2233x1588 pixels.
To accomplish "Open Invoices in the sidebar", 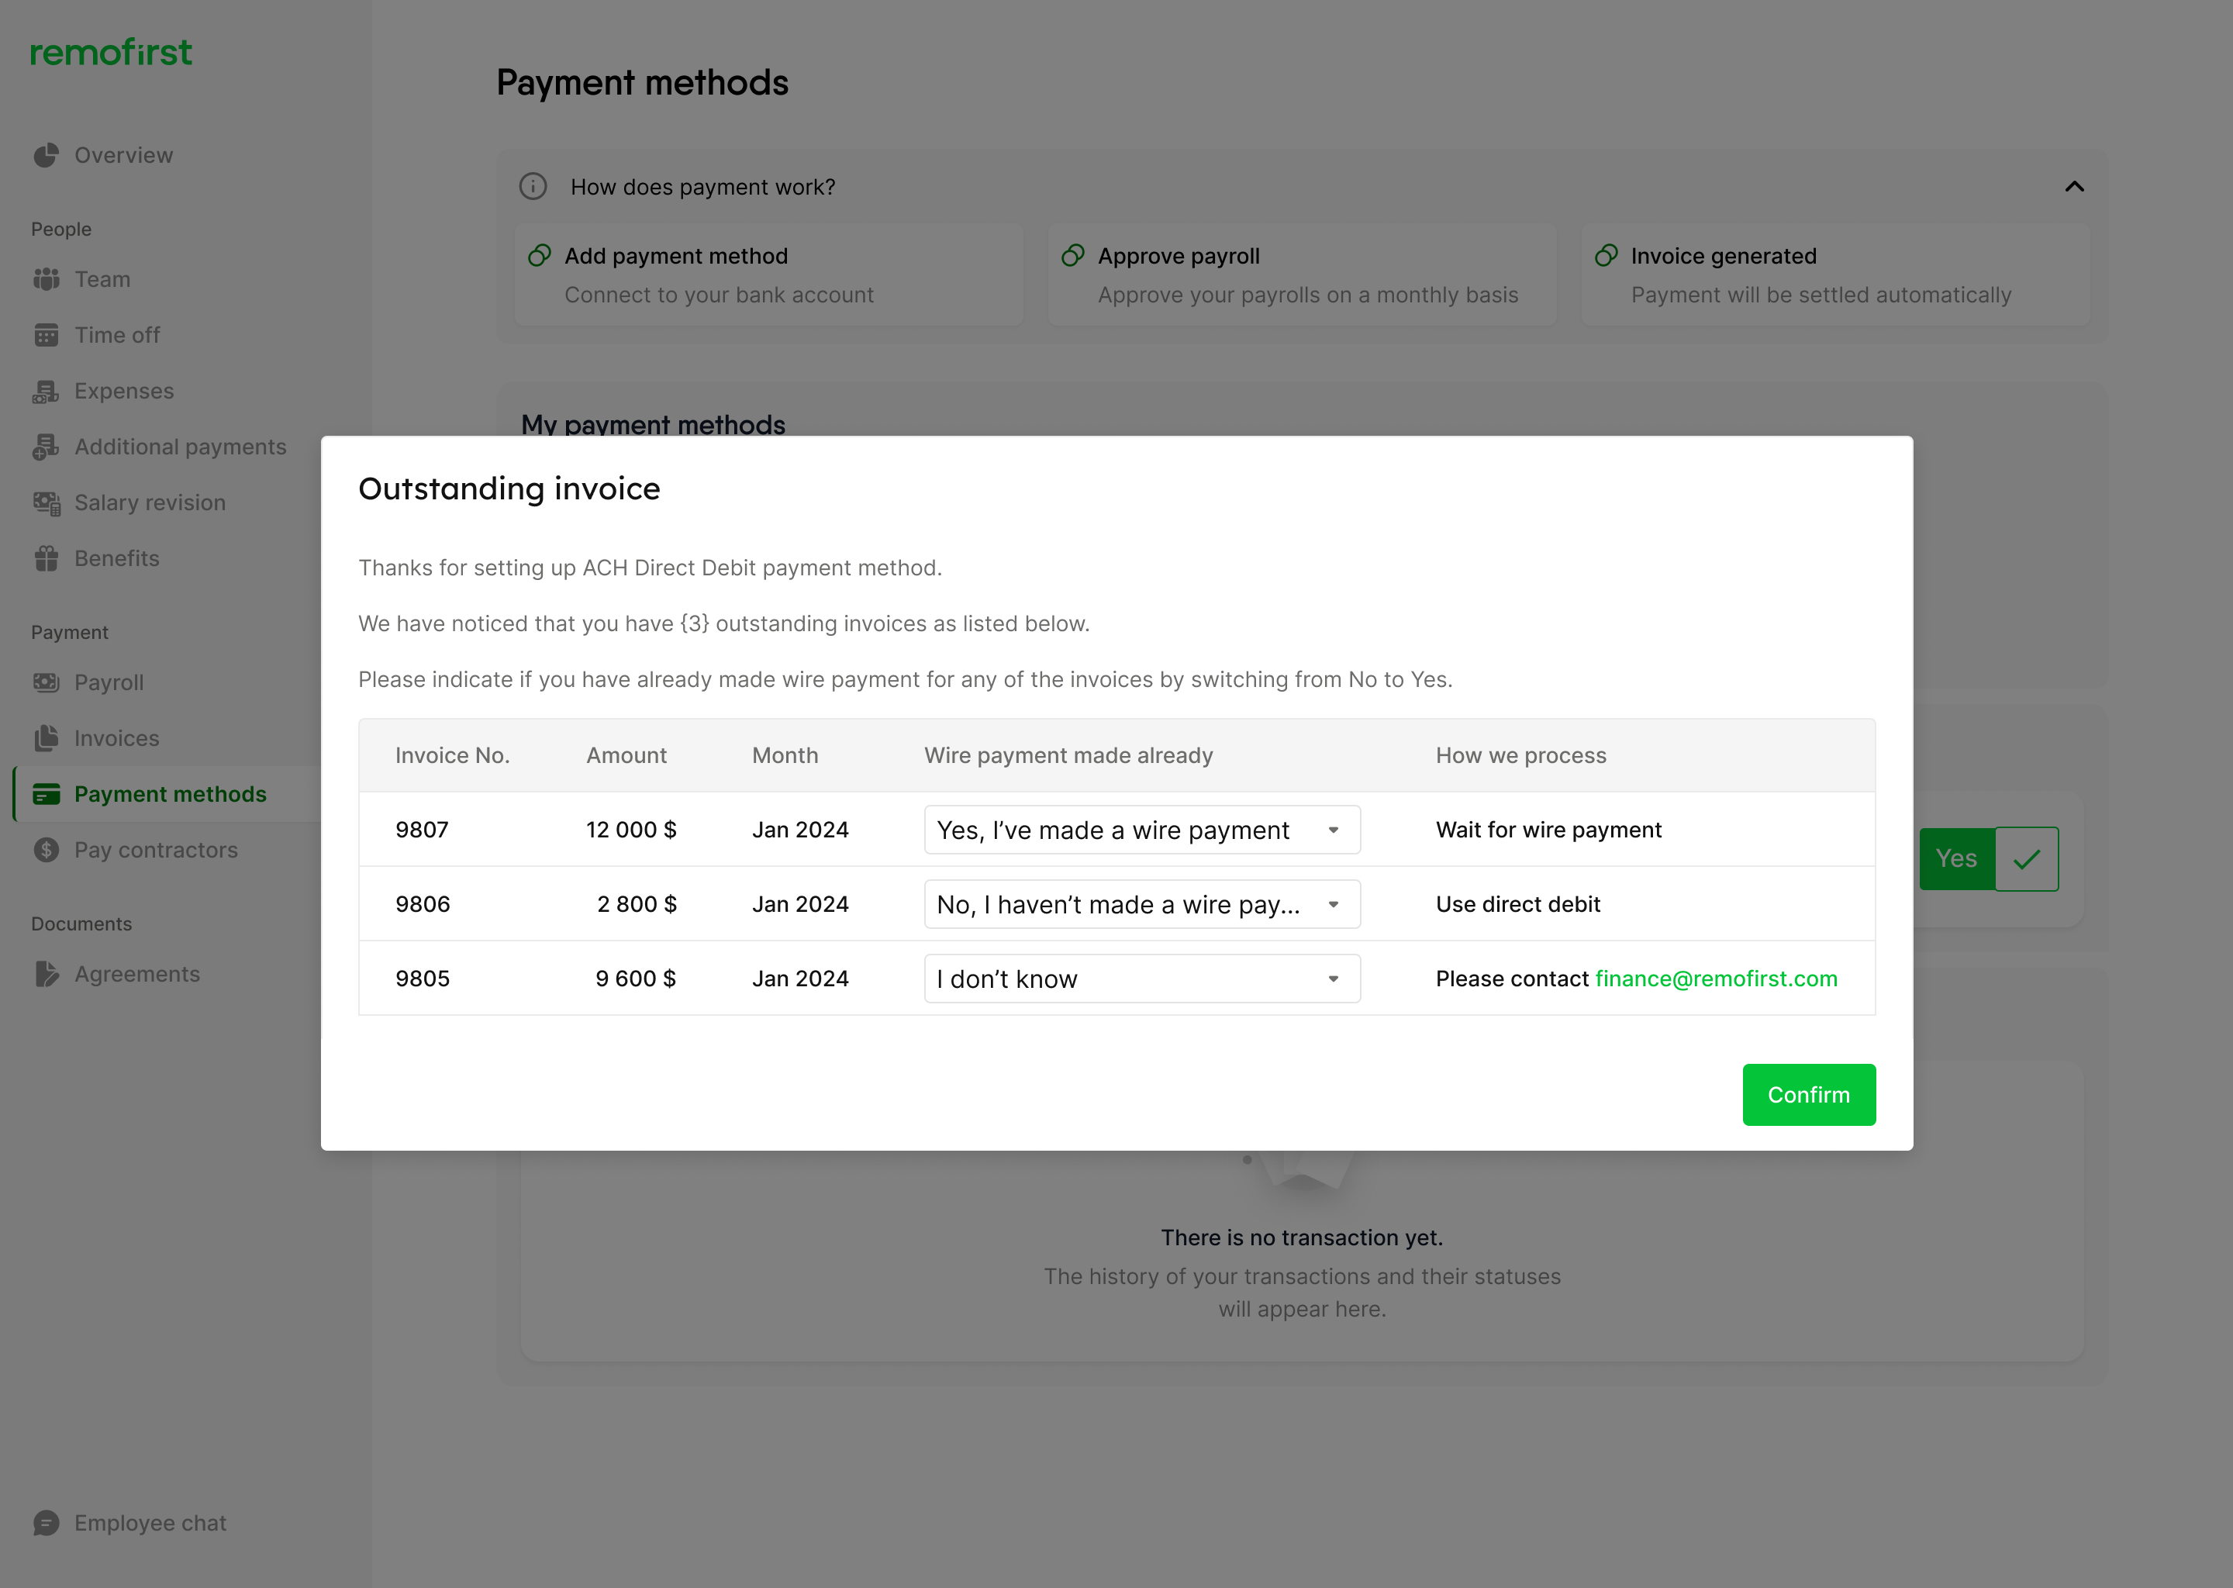I will [116, 738].
